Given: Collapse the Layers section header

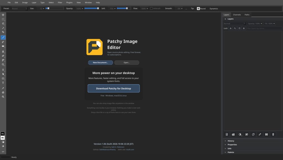Looking at the screenshot, I should tap(253, 19).
